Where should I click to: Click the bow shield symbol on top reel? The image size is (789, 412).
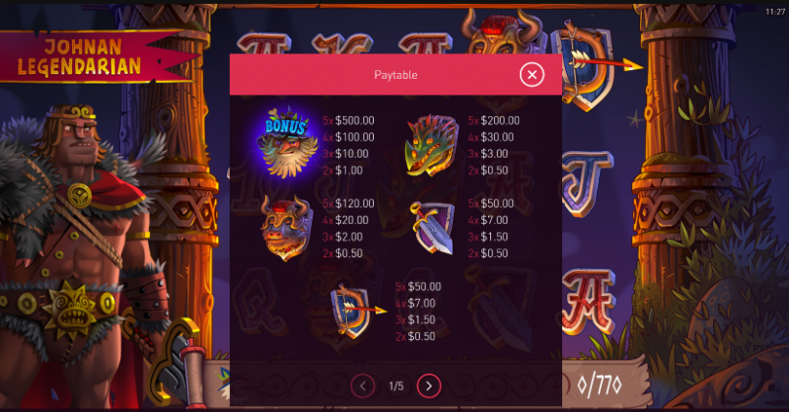(x=593, y=65)
